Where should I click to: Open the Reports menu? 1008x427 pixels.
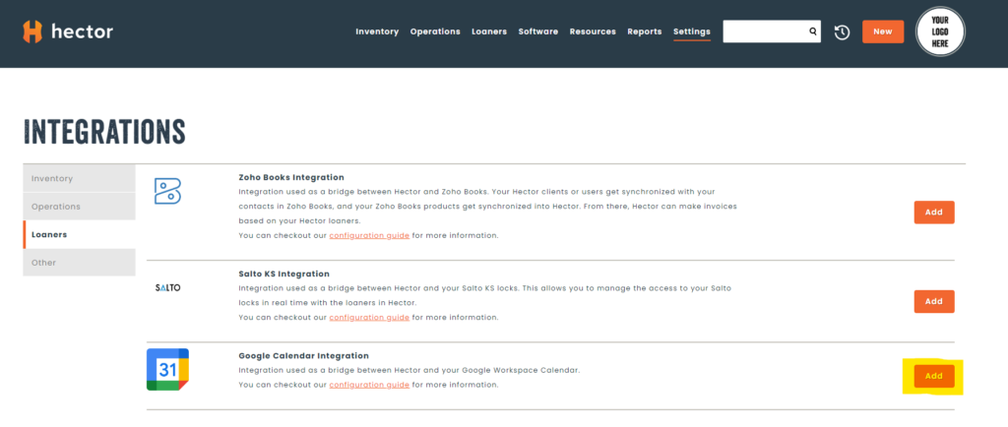click(x=645, y=31)
